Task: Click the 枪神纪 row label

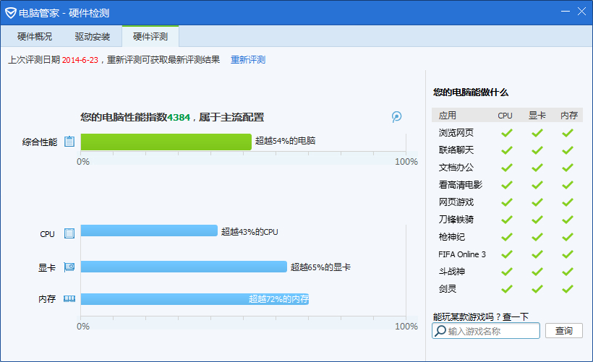Action: point(451,237)
